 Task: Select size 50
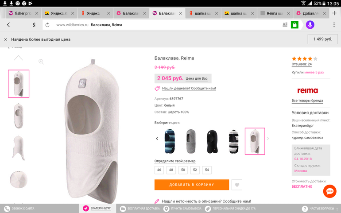[x=183, y=170]
